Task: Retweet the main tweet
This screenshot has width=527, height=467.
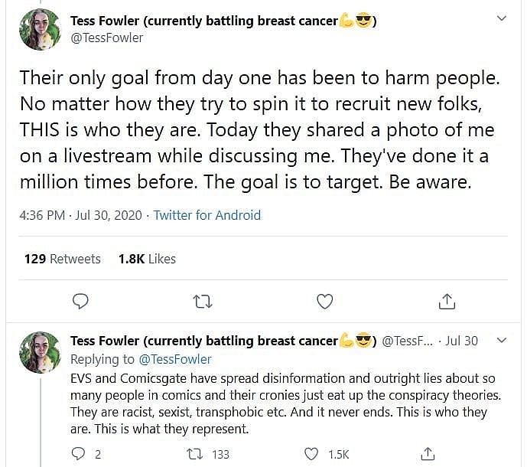Action: (203, 302)
